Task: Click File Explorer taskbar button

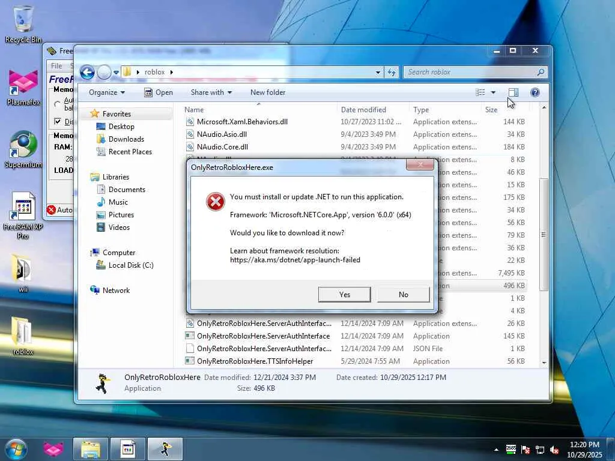Action: pos(90,449)
